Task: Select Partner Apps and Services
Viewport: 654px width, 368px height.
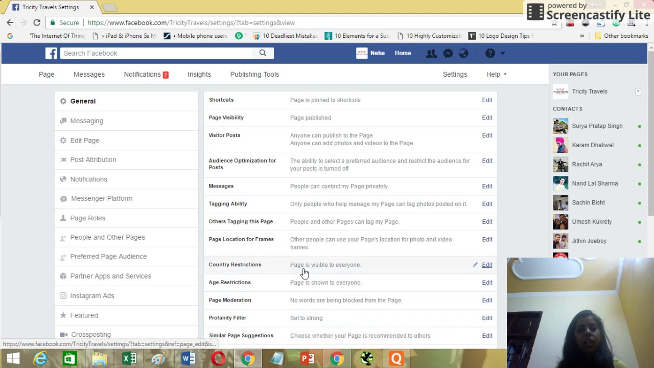Action: coord(126,276)
